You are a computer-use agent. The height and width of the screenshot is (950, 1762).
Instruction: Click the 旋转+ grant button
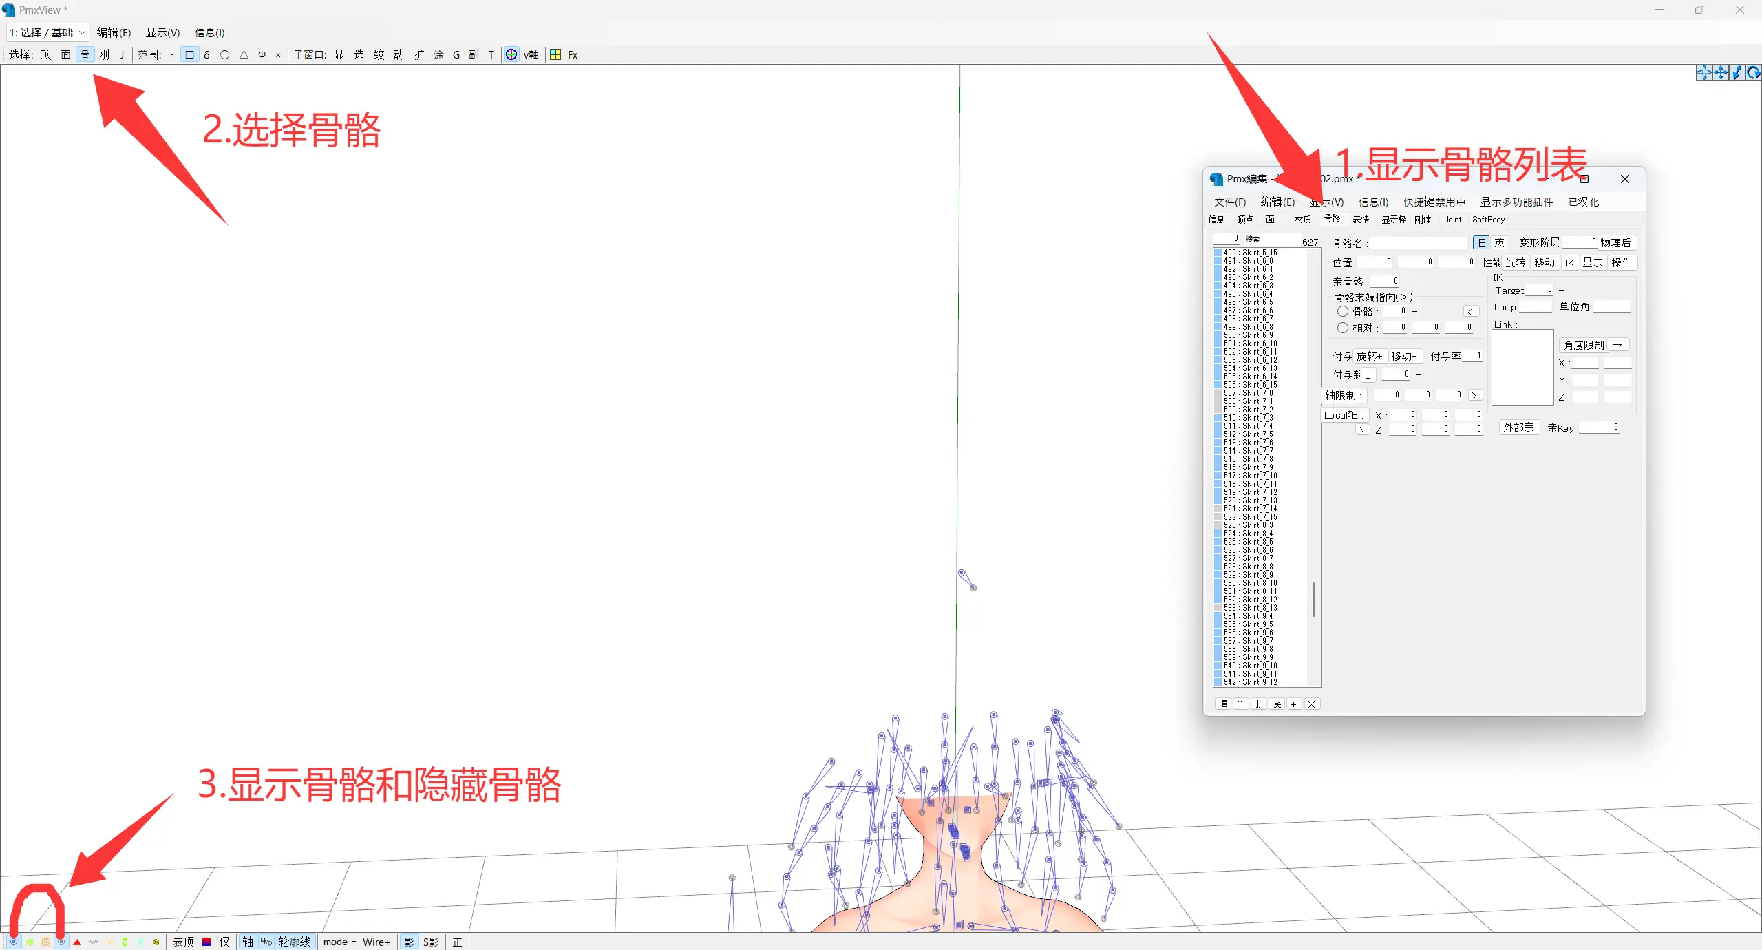click(x=1369, y=356)
